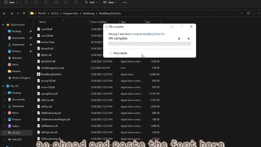261x147 pixels.
Task: Select the icuin54.dll file
Action: coord(46,29)
